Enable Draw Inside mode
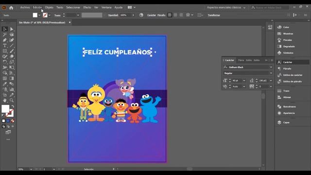The height and width of the screenshot is (175, 311). pyautogui.click(x=13, y=126)
